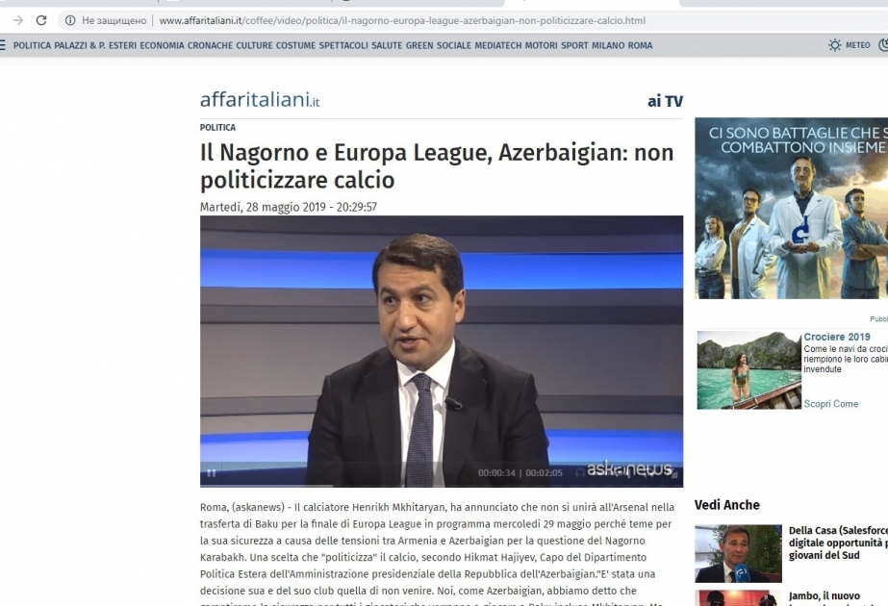Screen dimensions: 888x606
Task: Open the ESTERI section
Action: (122, 45)
